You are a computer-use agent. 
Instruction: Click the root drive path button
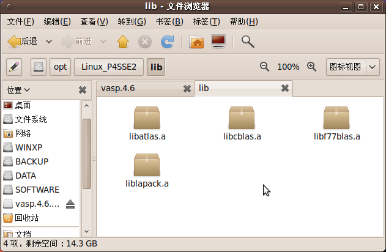click(39, 67)
